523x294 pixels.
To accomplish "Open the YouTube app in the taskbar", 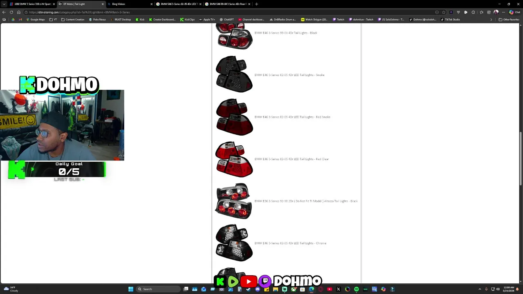I will click(330, 289).
